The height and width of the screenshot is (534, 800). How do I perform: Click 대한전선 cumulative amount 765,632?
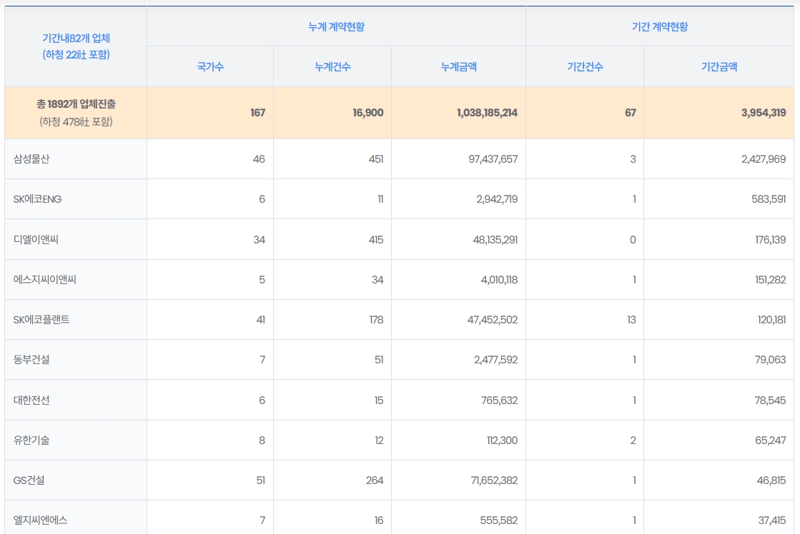500,400
